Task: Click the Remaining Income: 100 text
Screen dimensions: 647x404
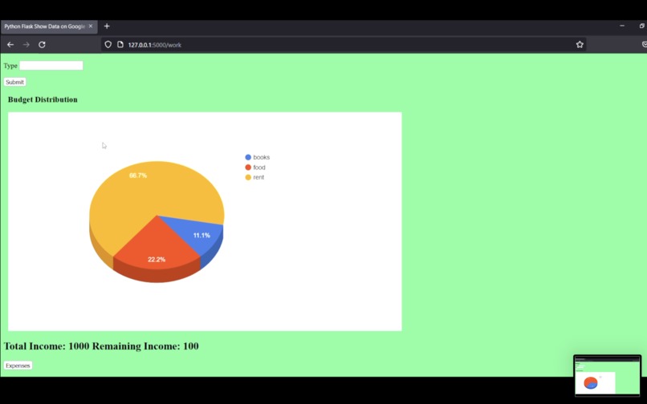Action: pos(145,345)
